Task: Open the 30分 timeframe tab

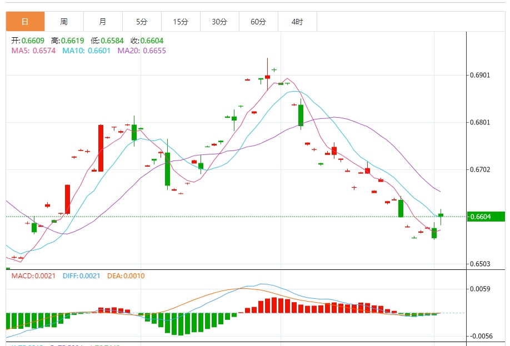Action: [219, 22]
